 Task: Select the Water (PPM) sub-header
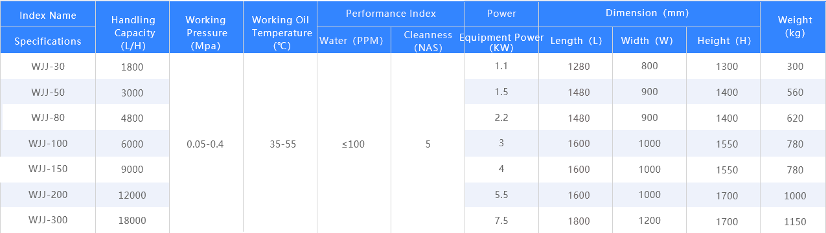(x=354, y=41)
